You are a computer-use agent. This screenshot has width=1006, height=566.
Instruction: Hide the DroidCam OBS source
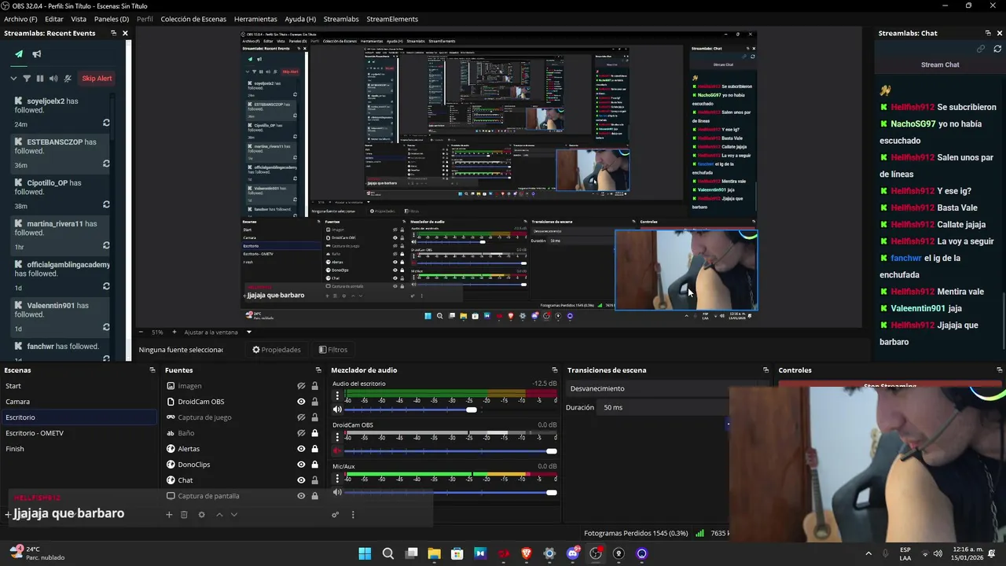301,402
